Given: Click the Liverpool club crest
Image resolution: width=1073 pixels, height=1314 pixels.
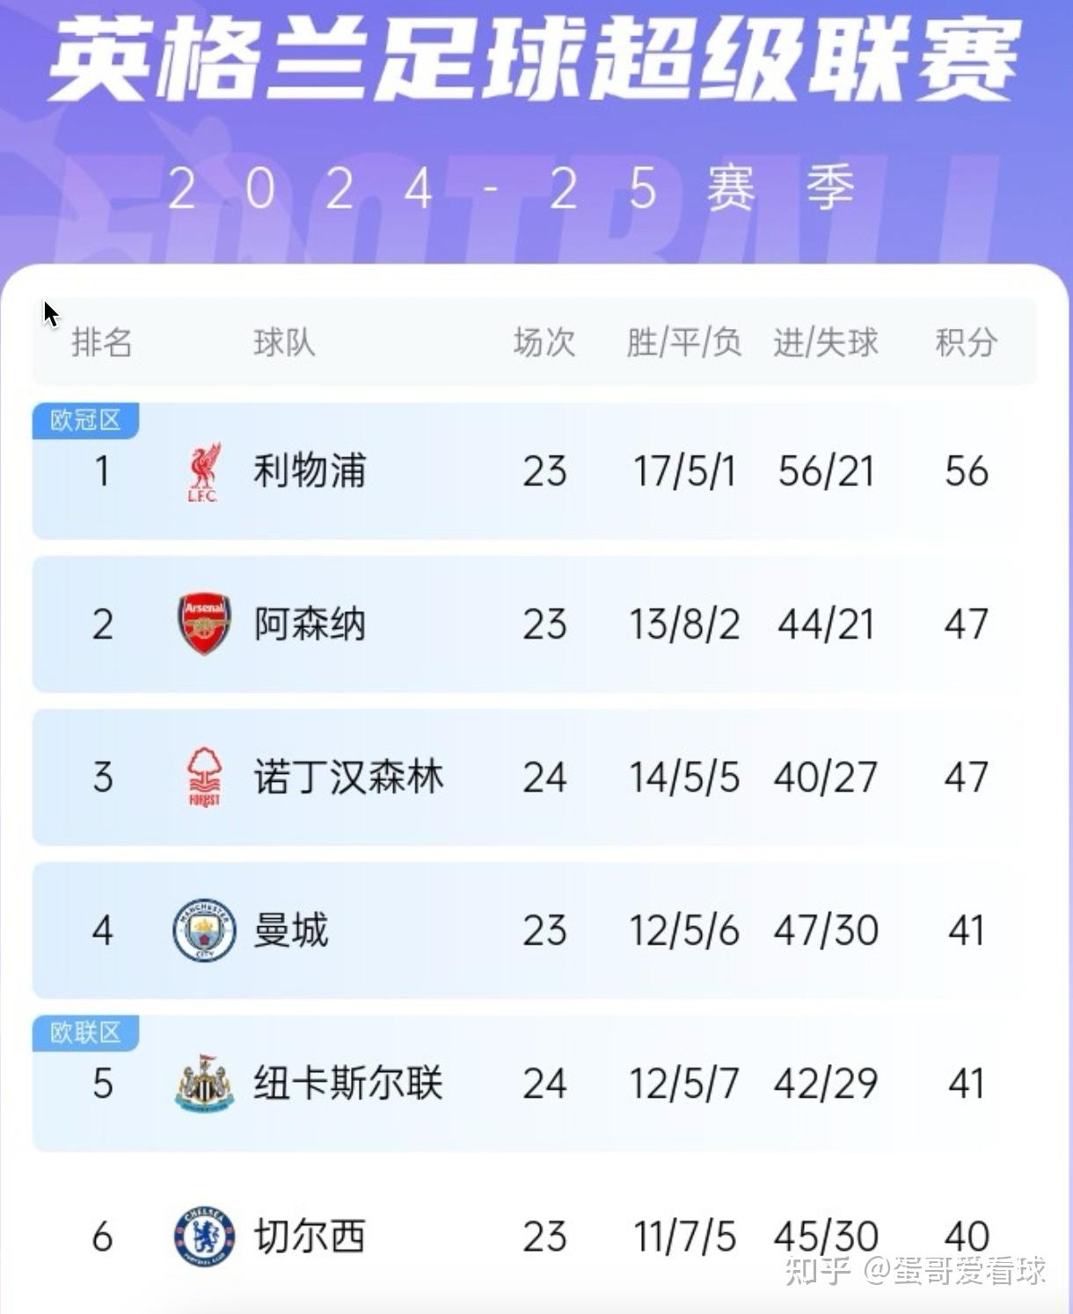Looking at the screenshot, I should 204,472.
